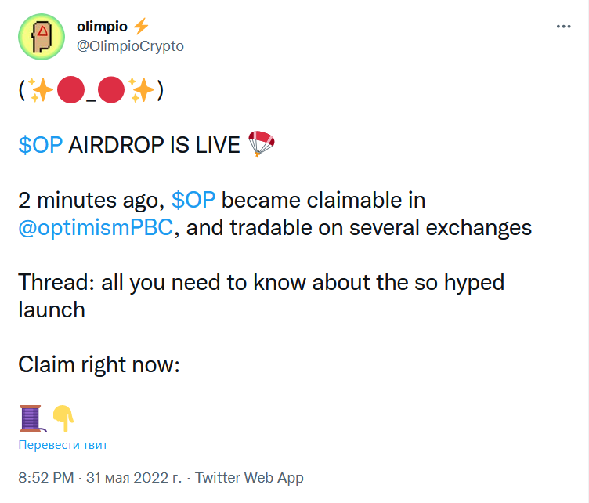
Task: Click the right sparkles emoji
Action: (x=142, y=92)
